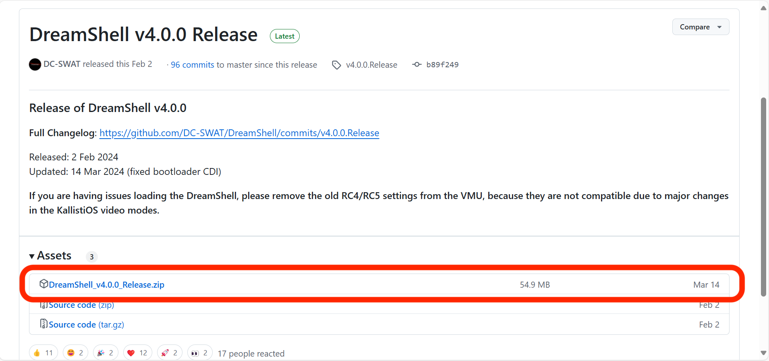Toggle the party popper reaction

tap(106, 353)
